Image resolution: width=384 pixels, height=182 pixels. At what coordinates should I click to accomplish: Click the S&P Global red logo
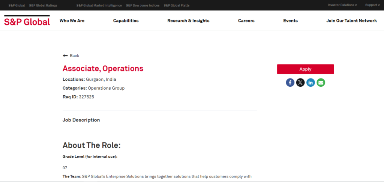tap(27, 21)
